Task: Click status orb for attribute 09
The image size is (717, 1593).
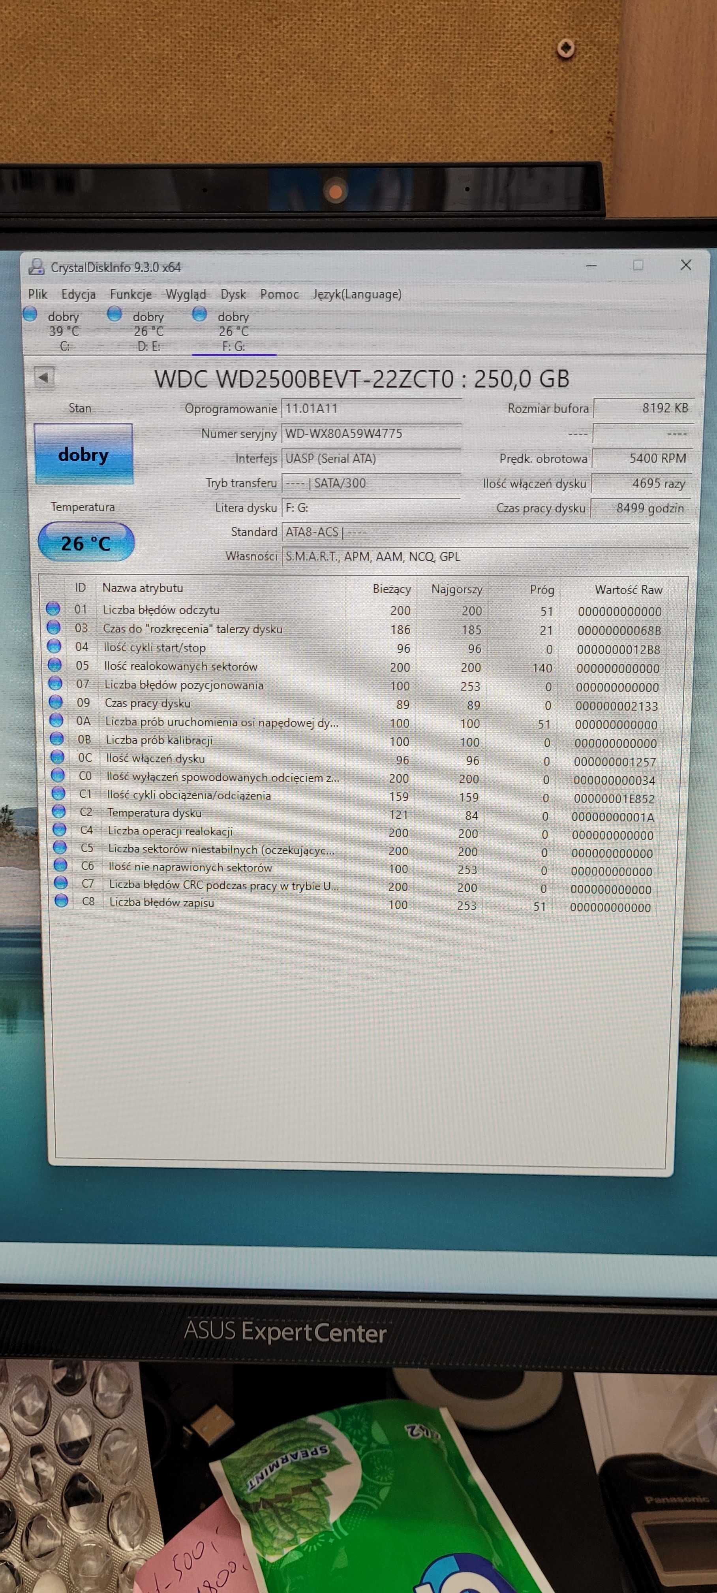Action: pos(56,702)
